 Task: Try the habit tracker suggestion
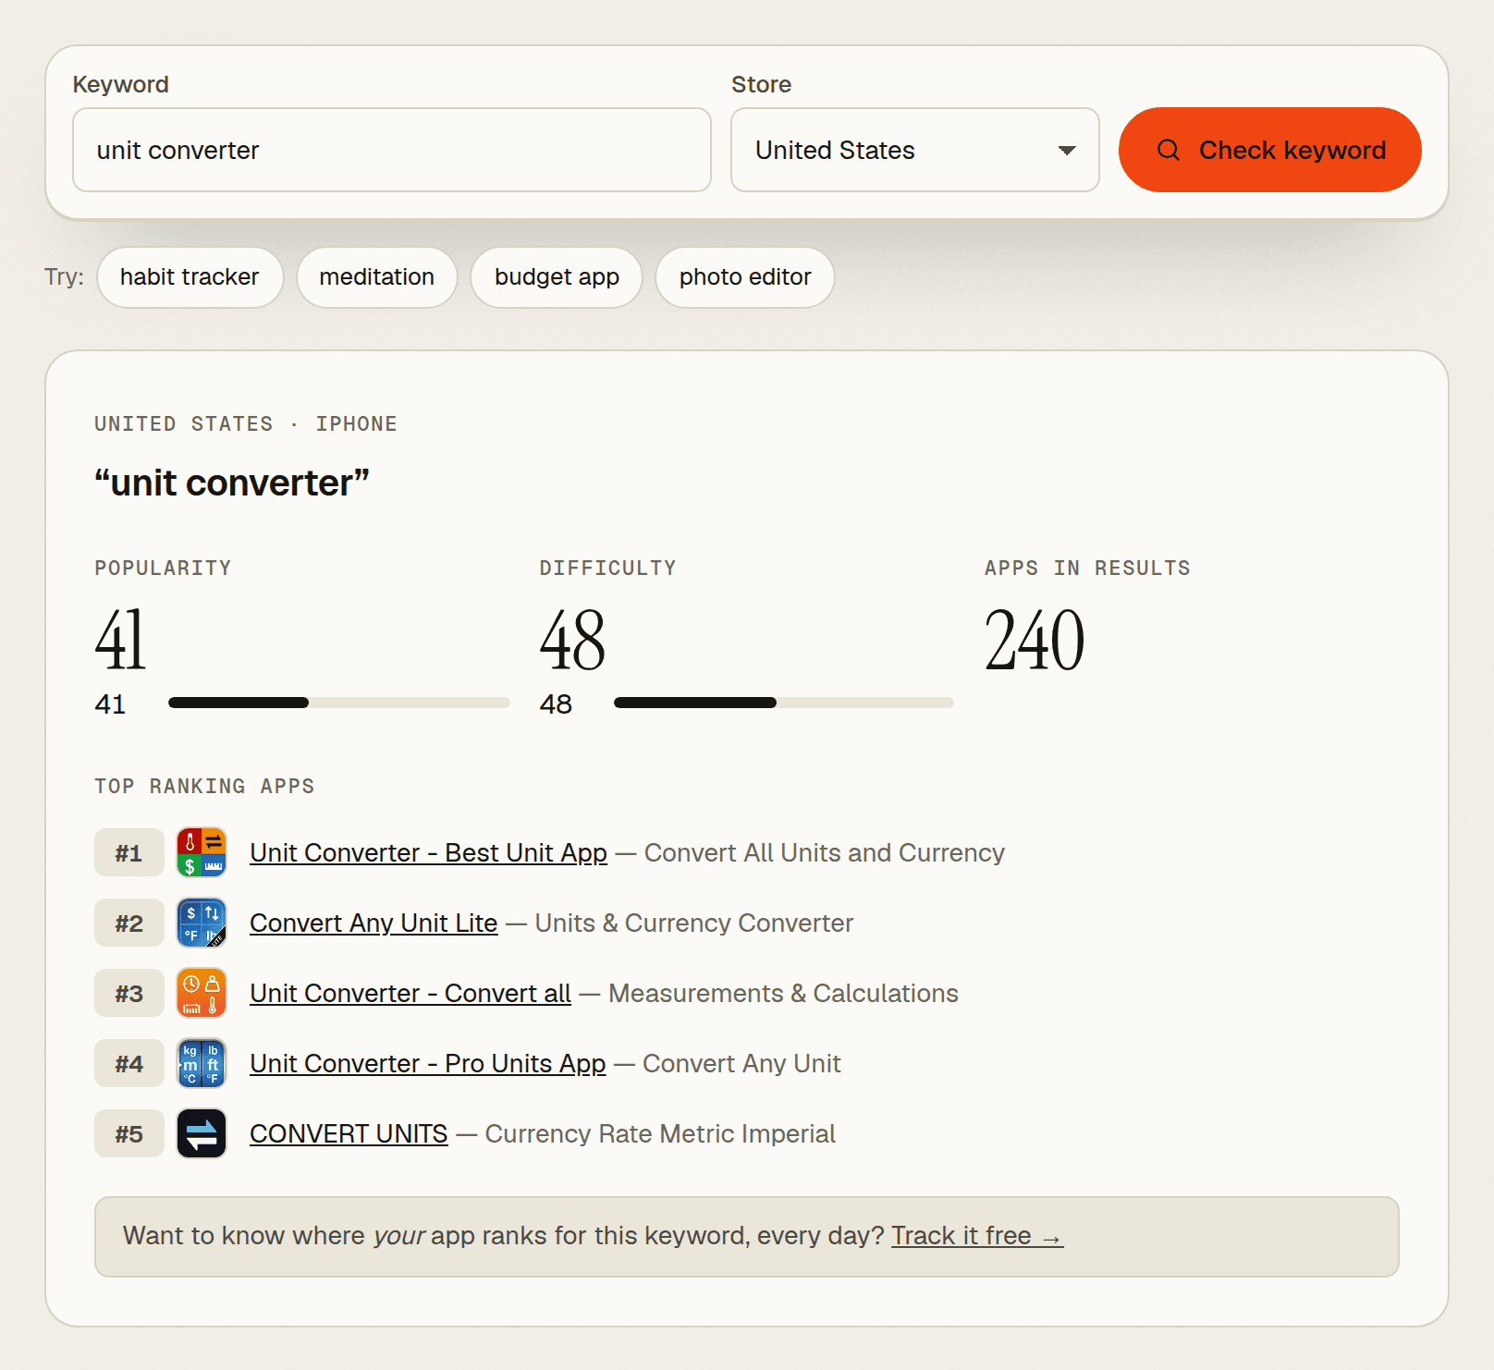tap(190, 277)
